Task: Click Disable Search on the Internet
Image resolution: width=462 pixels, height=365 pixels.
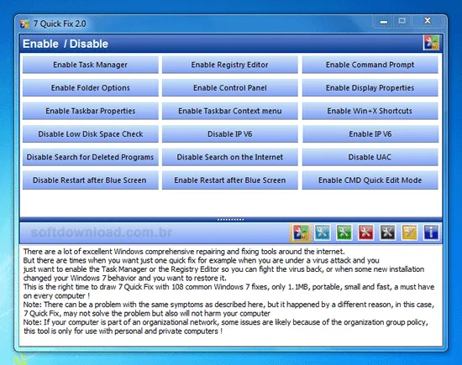Action: pos(230,157)
